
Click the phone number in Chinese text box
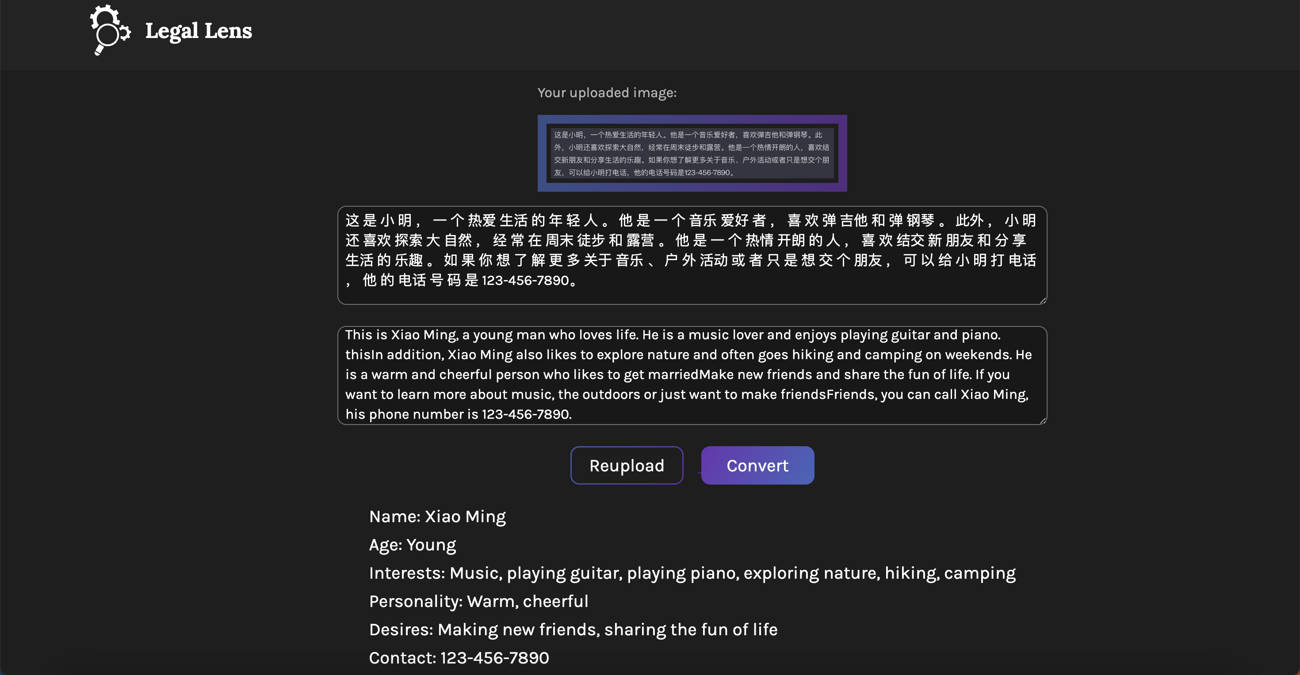525,280
